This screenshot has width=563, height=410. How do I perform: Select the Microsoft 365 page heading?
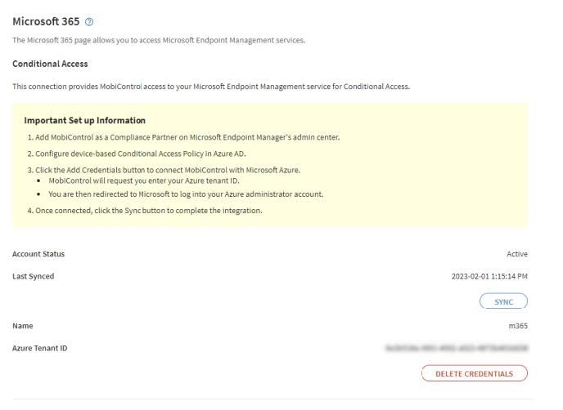coord(46,20)
